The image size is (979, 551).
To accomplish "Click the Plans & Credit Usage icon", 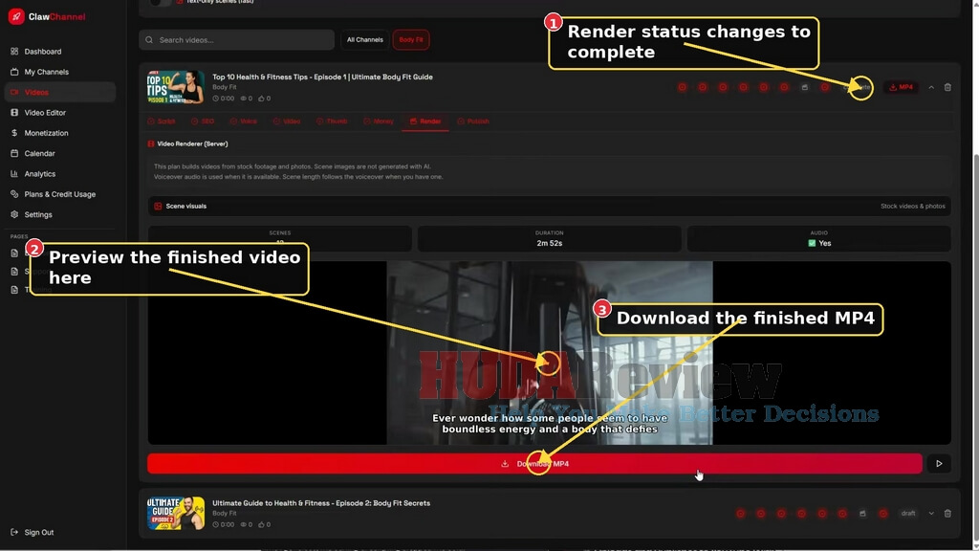I will tap(14, 194).
